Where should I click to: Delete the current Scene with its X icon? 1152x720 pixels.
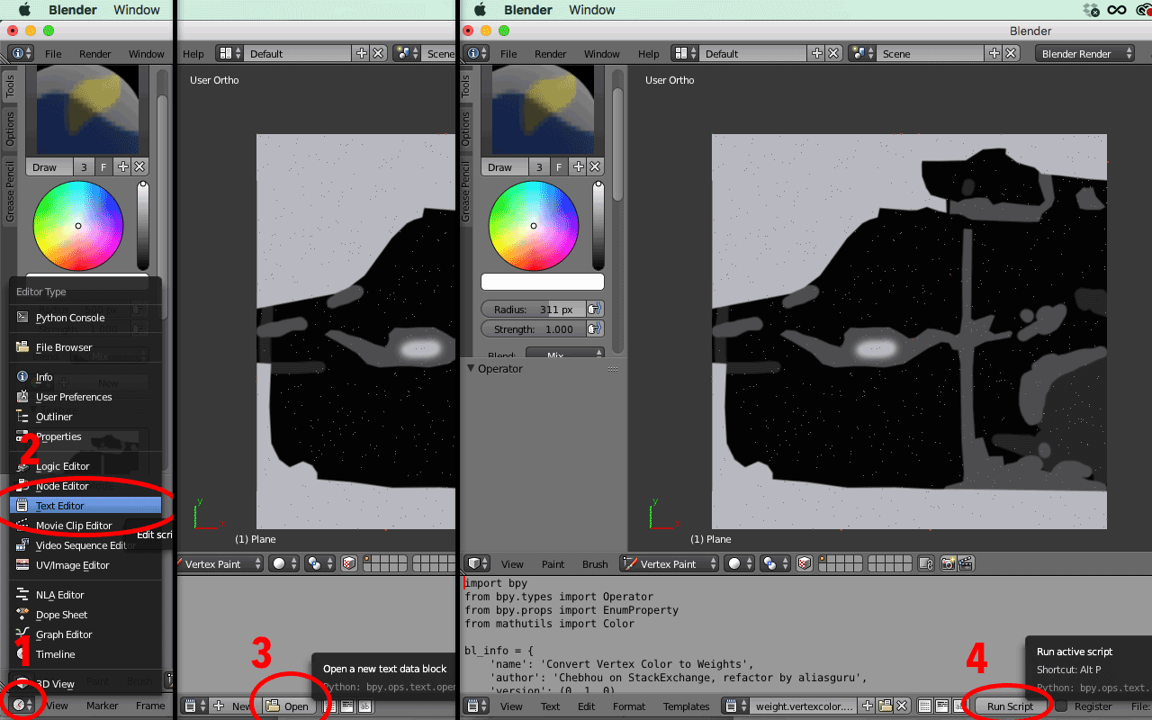1011,54
